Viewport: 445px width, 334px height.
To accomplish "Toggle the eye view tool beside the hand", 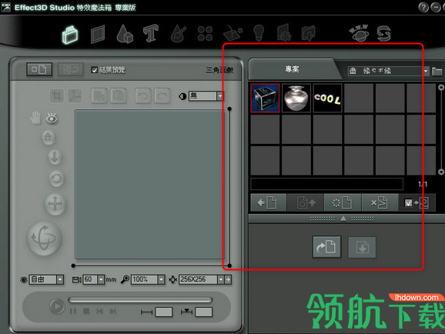I will (x=52, y=118).
